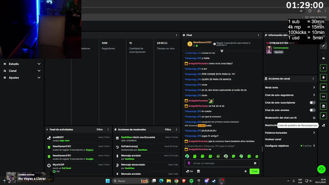Click the chat panel scrollbar
The image size is (329, 185).
pos(262,149)
